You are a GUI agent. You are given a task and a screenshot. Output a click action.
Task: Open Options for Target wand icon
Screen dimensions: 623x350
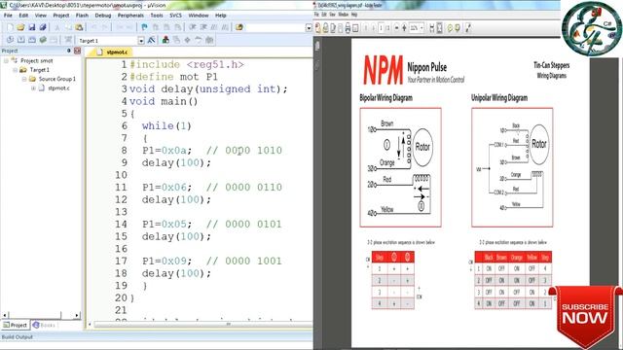pyautogui.click(x=152, y=40)
